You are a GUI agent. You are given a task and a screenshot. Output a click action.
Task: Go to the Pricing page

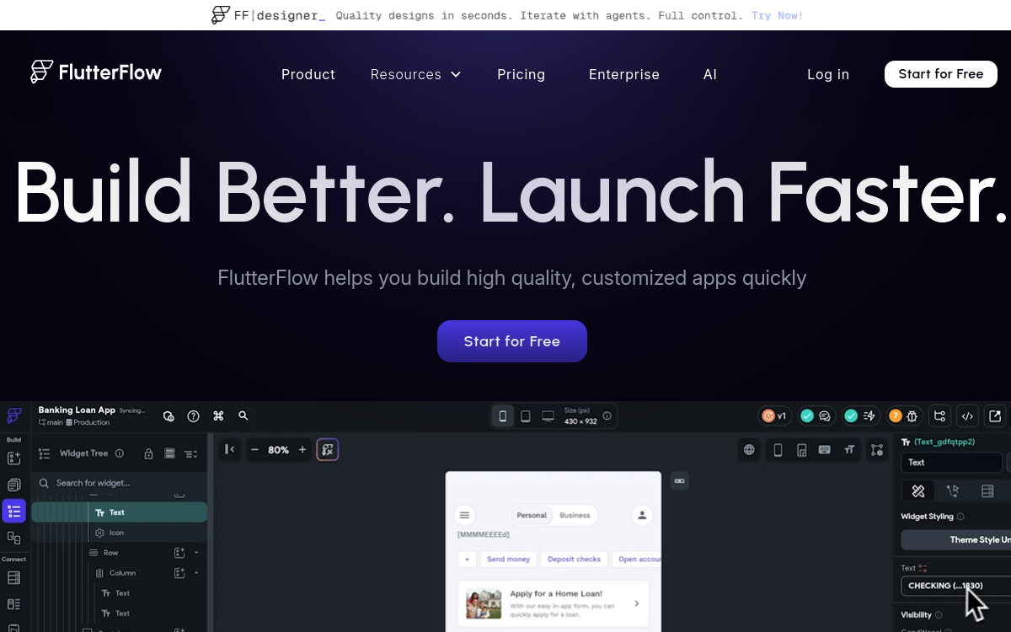522,74
